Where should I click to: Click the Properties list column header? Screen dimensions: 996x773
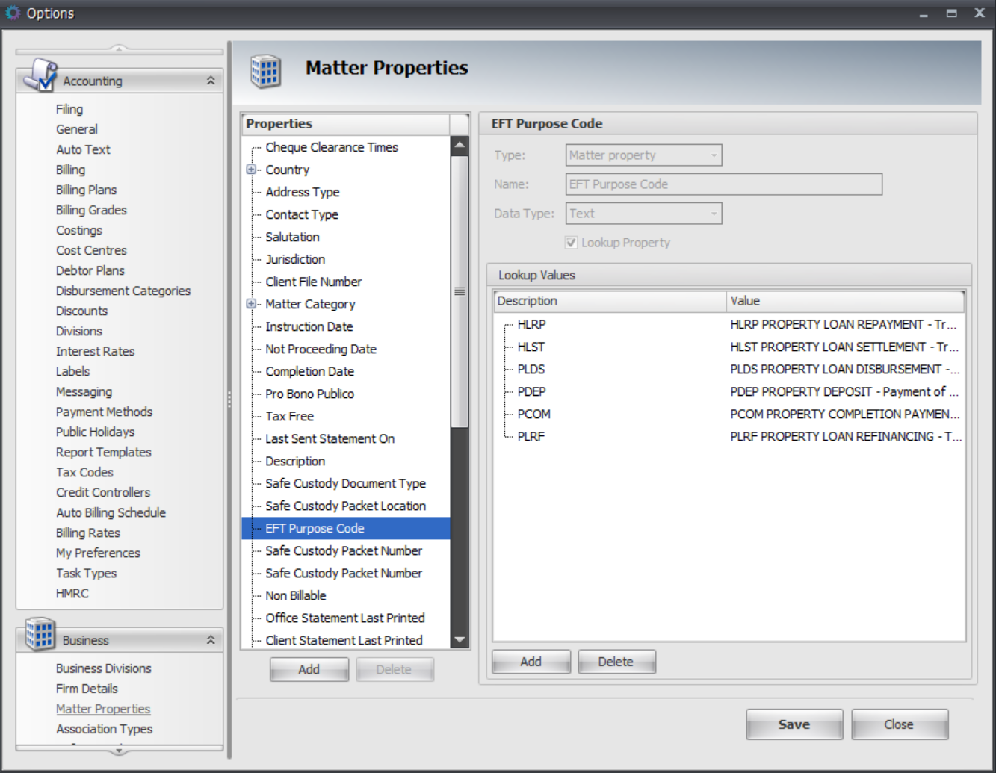346,124
